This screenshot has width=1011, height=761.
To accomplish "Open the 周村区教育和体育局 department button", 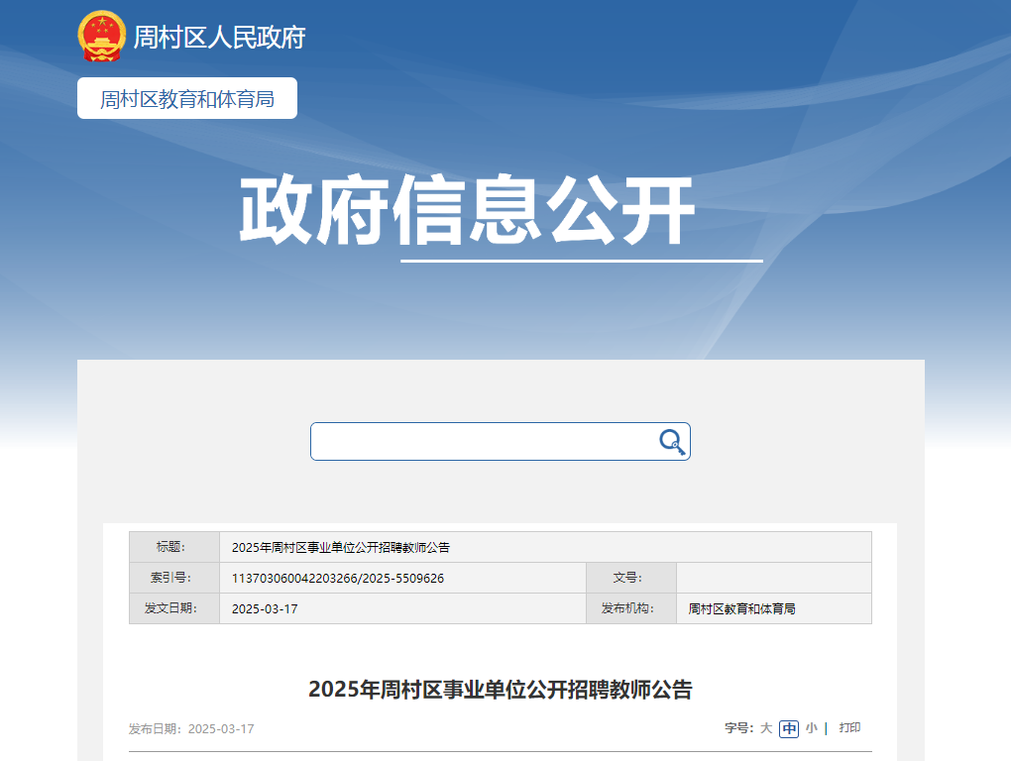I will click(187, 98).
